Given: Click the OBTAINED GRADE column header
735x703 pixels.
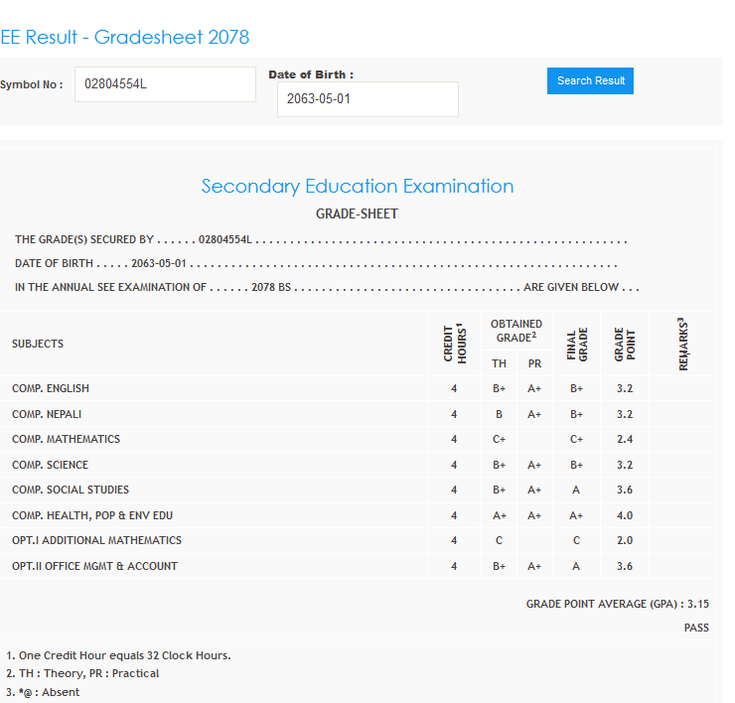Looking at the screenshot, I should coord(516,331).
